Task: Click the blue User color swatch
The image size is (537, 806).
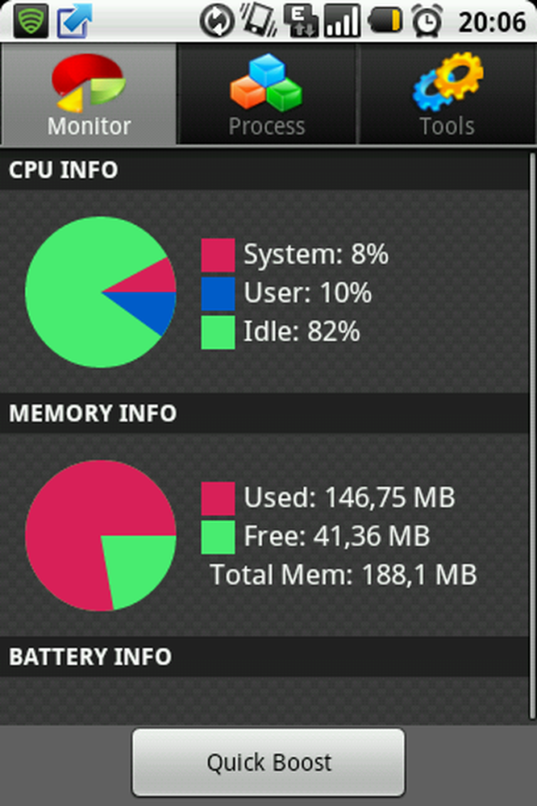Action: point(218,294)
